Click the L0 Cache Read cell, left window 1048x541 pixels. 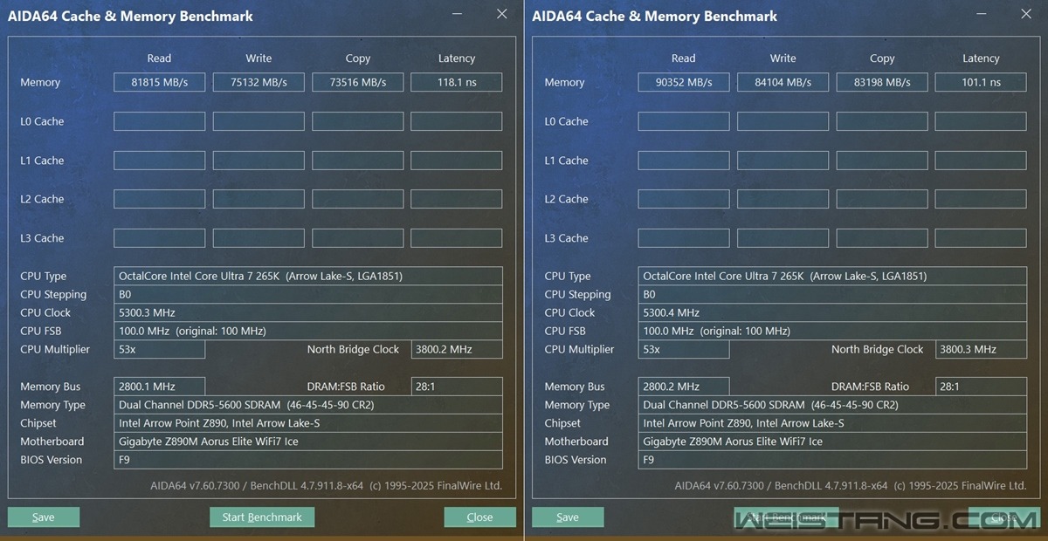pyautogui.click(x=159, y=121)
